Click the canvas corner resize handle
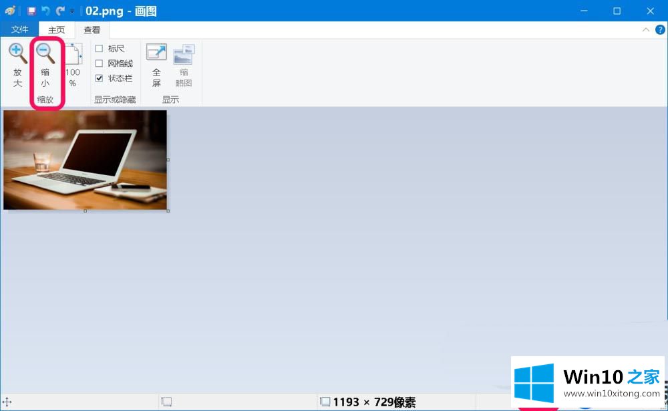The height and width of the screenshot is (411, 668). [168, 211]
